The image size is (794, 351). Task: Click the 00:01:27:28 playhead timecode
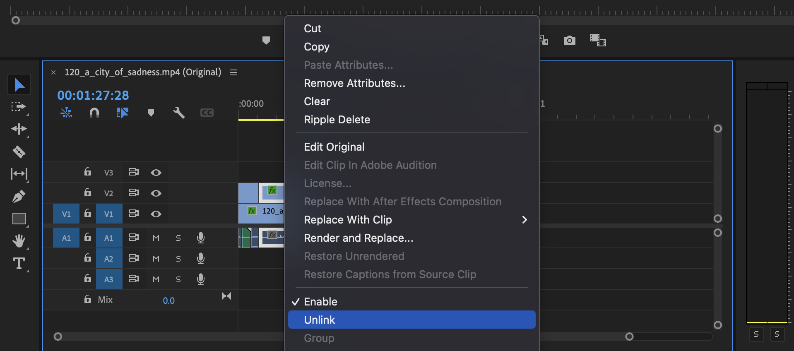pos(93,96)
